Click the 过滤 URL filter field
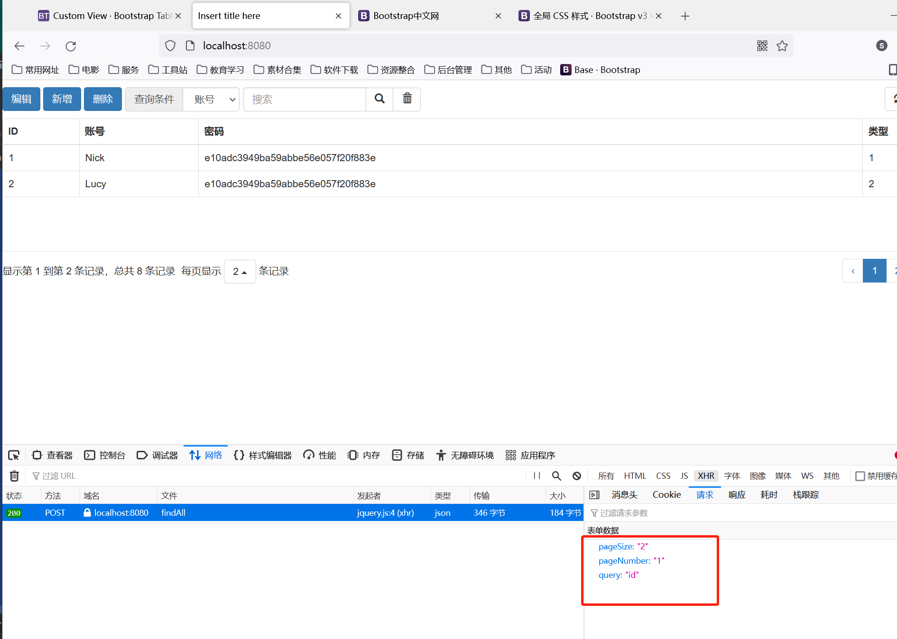Screen dimensions: 897x639 (x=277, y=476)
